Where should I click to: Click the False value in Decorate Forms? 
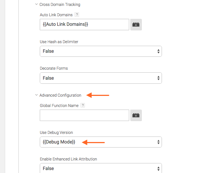[48, 78]
